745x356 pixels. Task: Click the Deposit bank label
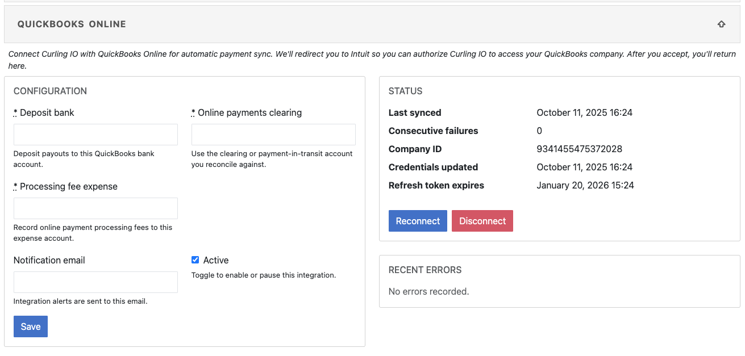[x=44, y=112]
